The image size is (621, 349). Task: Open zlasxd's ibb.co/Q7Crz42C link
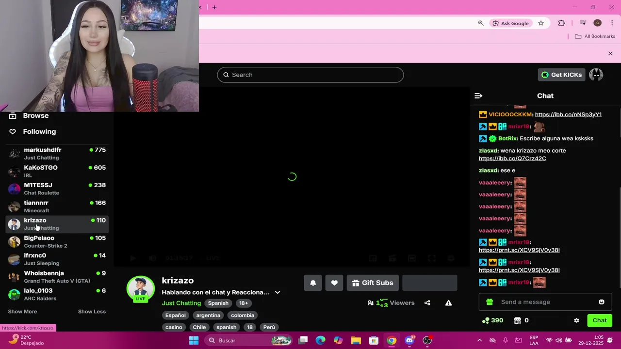[512, 159]
